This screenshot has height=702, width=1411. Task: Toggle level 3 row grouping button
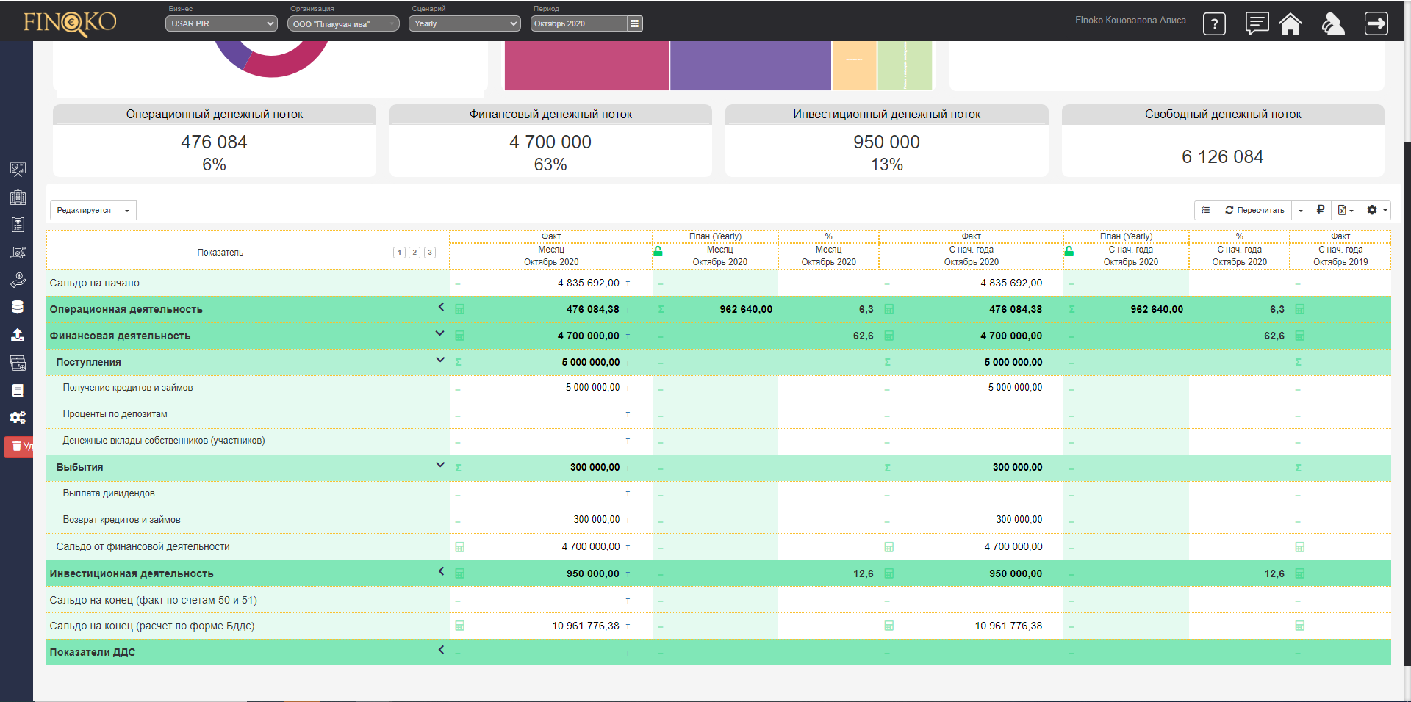pyautogui.click(x=430, y=253)
